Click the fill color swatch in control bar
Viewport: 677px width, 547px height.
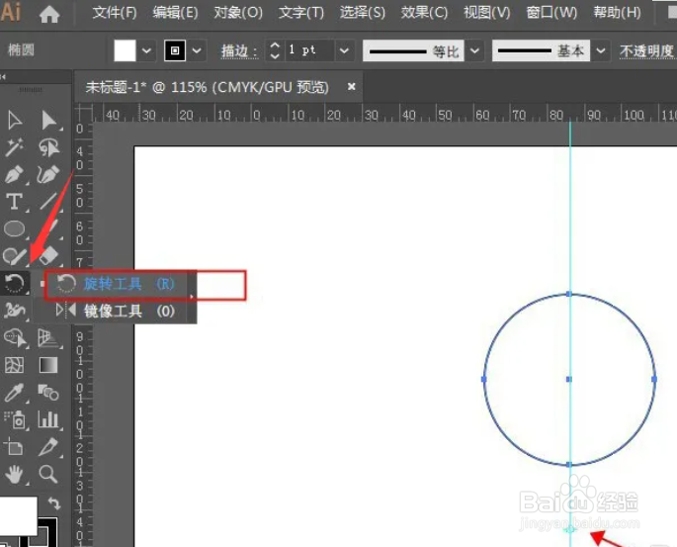(125, 50)
